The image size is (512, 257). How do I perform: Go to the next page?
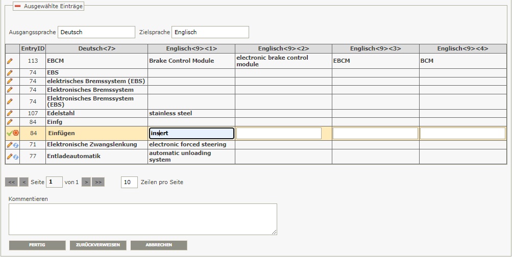tap(86, 182)
